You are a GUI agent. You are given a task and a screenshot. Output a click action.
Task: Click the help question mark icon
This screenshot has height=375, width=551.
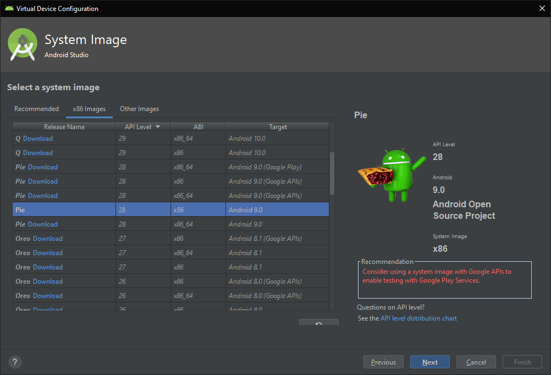click(15, 362)
